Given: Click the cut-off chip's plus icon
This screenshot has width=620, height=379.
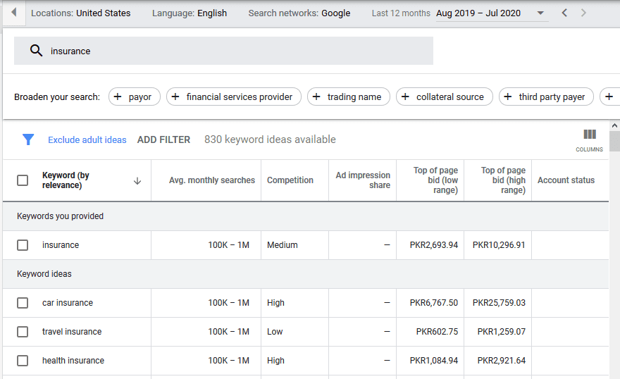Looking at the screenshot, I should tap(609, 97).
